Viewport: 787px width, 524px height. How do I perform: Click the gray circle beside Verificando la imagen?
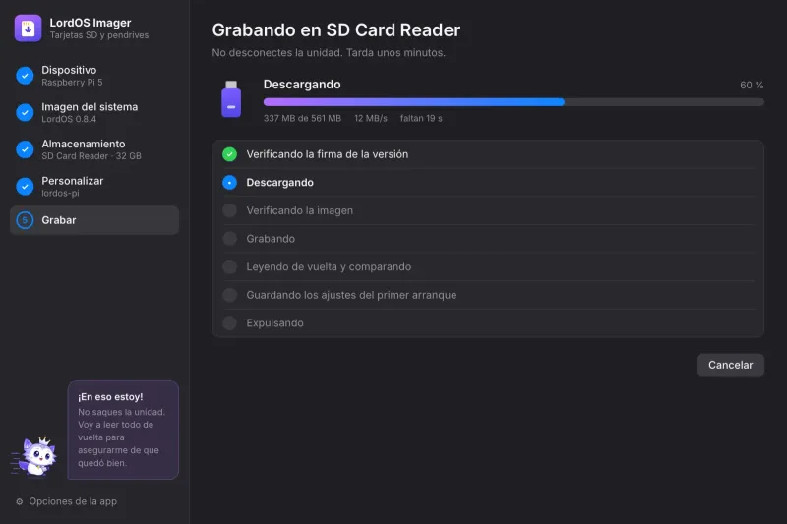230,210
